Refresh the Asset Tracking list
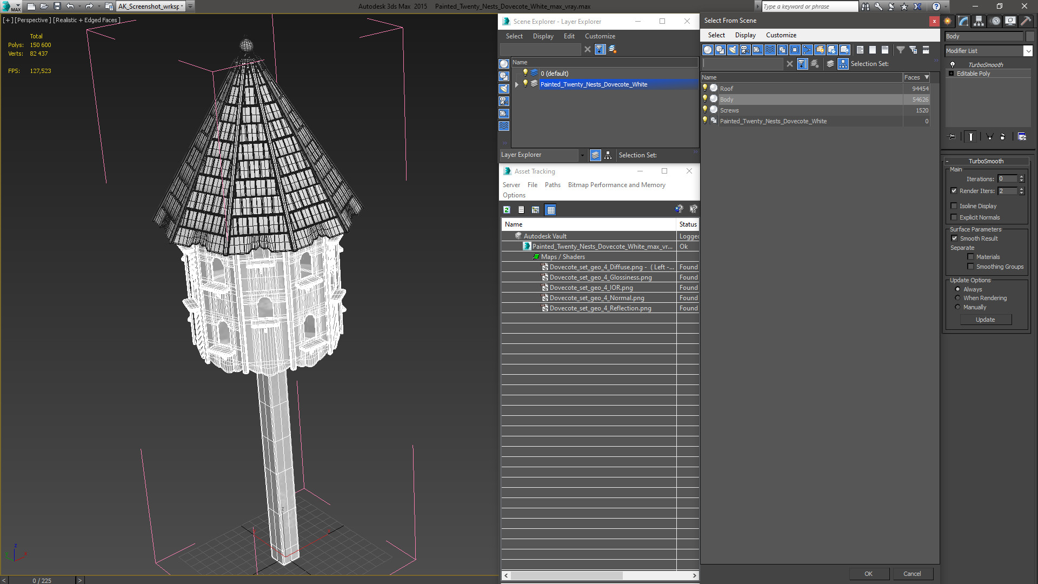The width and height of the screenshot is (1038, 584). tap(507, 210)
